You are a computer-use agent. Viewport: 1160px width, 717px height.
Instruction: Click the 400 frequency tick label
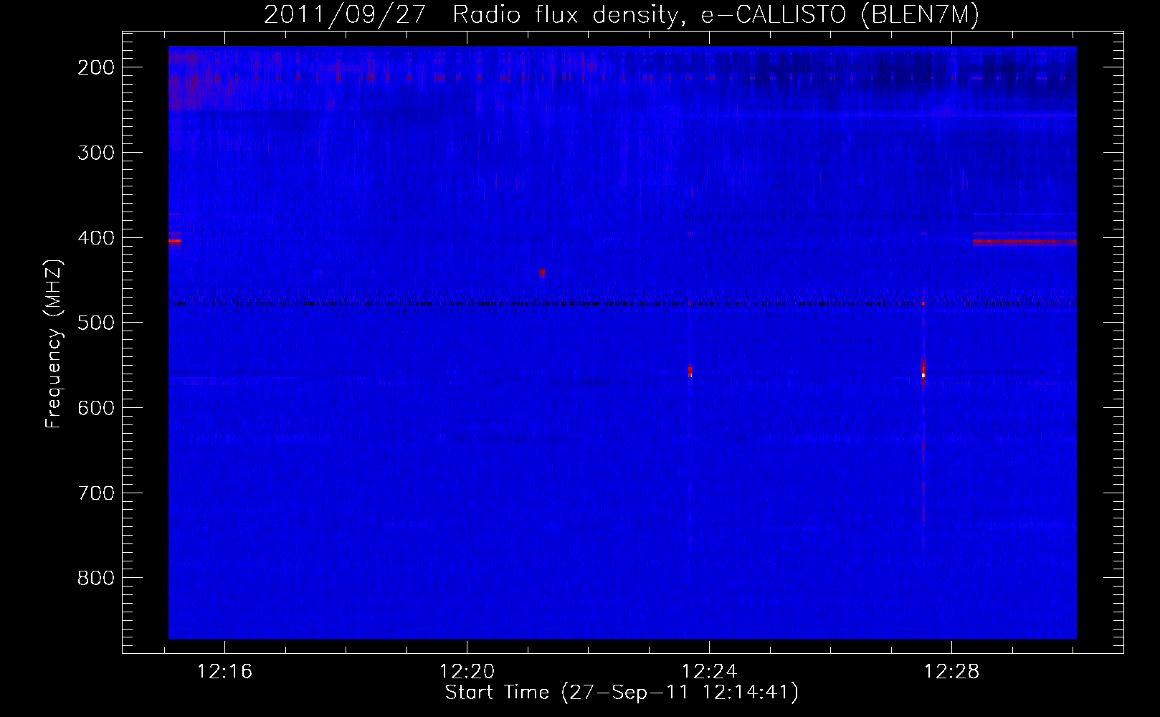pyautogui.click(x=95, y=237)
